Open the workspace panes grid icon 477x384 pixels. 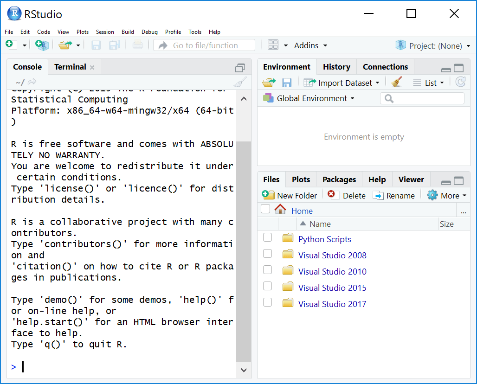273,45
